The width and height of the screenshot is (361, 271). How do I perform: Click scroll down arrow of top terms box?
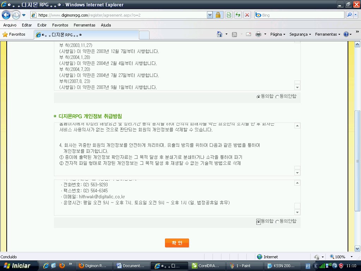pyautogui.click(x=297, y=88)
